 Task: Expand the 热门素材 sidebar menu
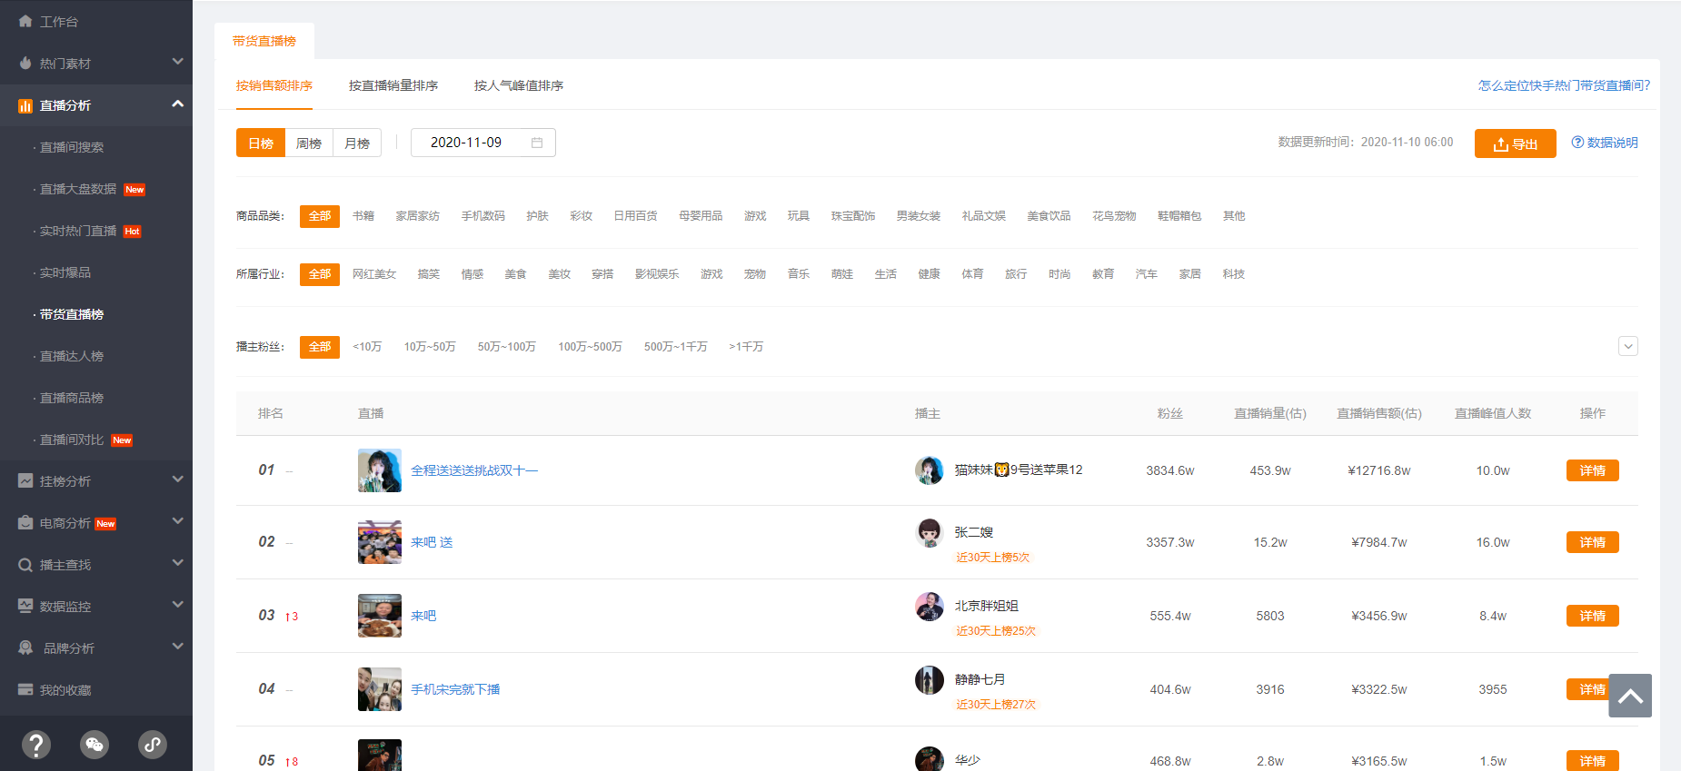click(x=178, y=62)
